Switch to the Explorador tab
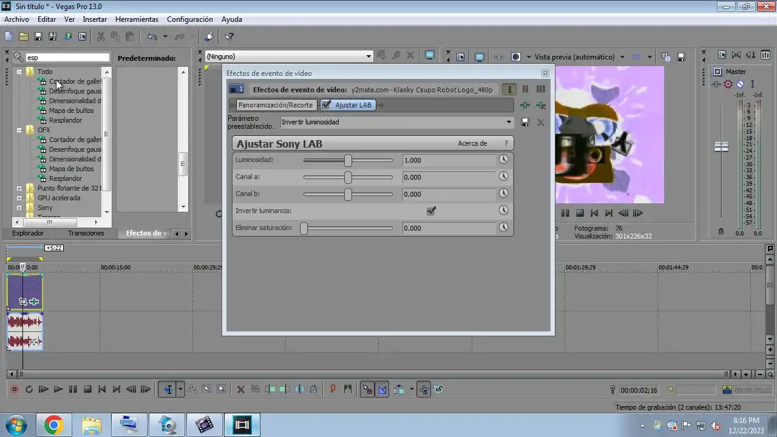The width and height of the screenshot is (777, 437). pyautogui.click(x=28, y=233)
